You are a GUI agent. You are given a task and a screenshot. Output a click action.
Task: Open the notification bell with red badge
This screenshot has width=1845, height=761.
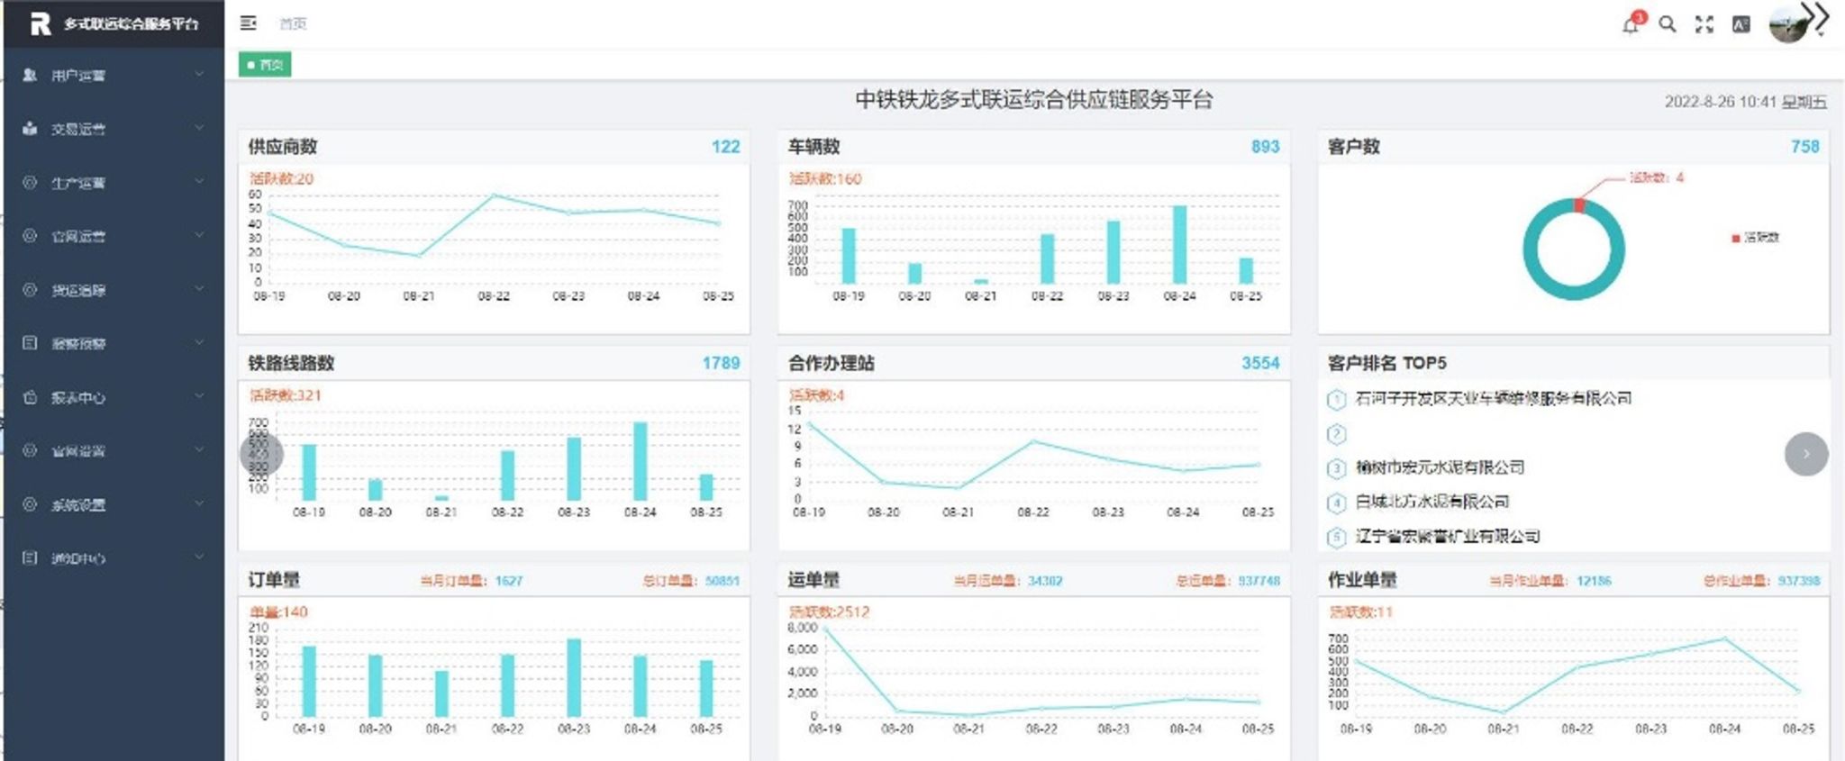tap(1631, 24)
